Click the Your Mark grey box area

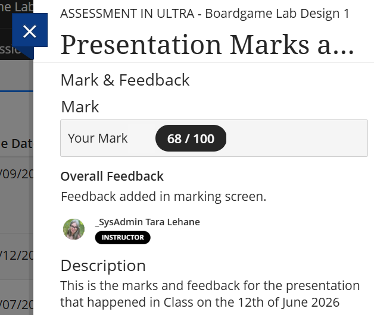coord(214,138)
